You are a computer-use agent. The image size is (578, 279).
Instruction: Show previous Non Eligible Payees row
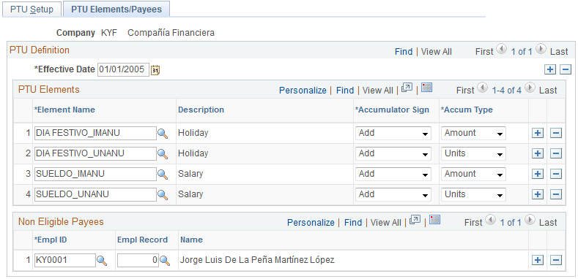(491, 219)
